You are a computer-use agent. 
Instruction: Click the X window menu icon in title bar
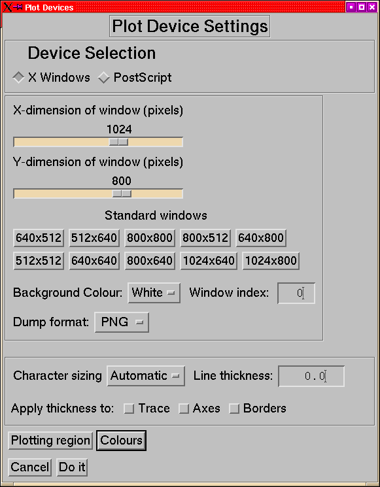coord(7,7)
